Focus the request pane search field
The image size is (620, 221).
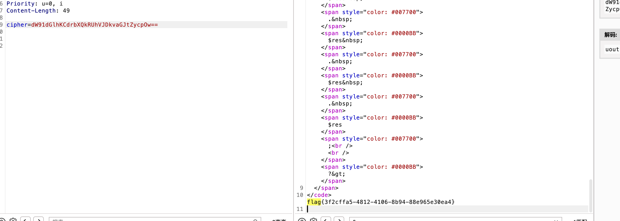[x=155, y=219]
